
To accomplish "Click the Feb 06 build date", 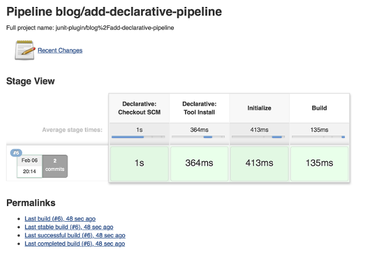I will point(29,160).
